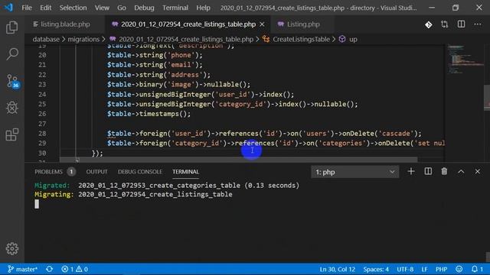Image resolution: width=490 pixels, height=275 pixels.
Task: Close the terminal panel
Action: click(478, 171)
